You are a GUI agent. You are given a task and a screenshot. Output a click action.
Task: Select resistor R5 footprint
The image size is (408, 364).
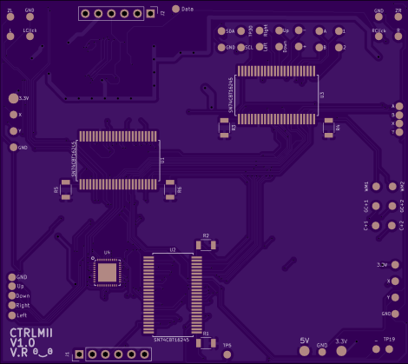tap(66, 189)
